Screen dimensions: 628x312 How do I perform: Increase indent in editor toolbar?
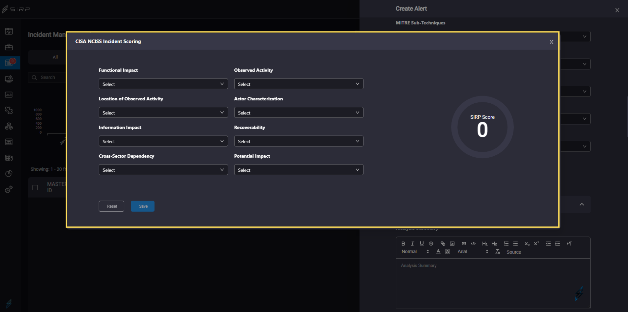[x=558, y=244]
